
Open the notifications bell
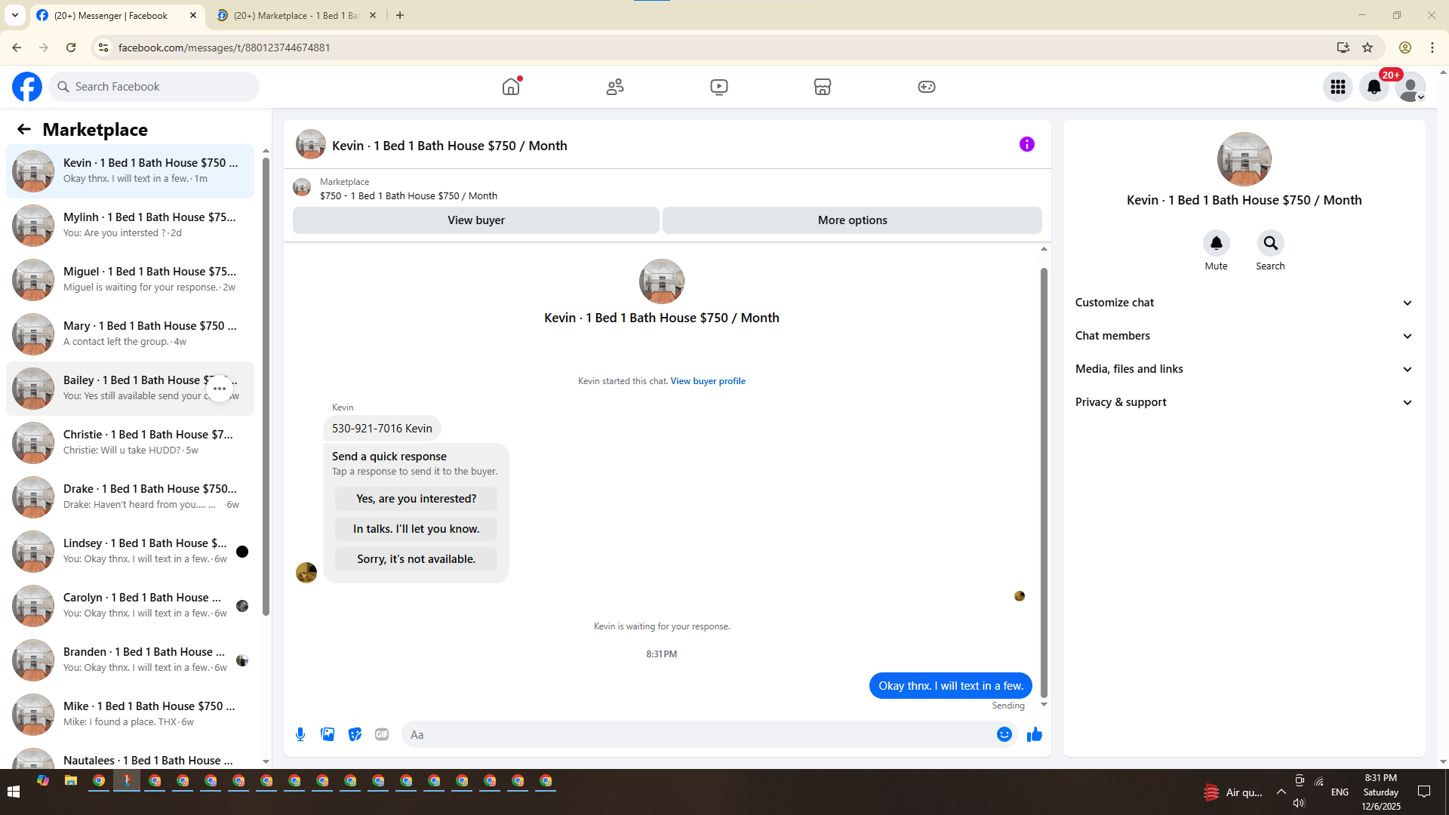(1374, 87)
